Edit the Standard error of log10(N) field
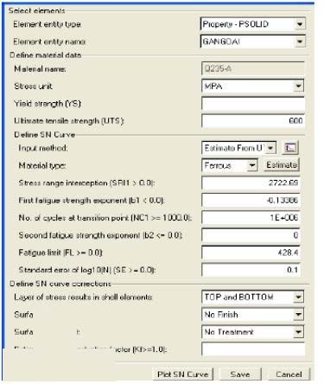The height and width of the screenshot is (384, 324). (251, 270)
